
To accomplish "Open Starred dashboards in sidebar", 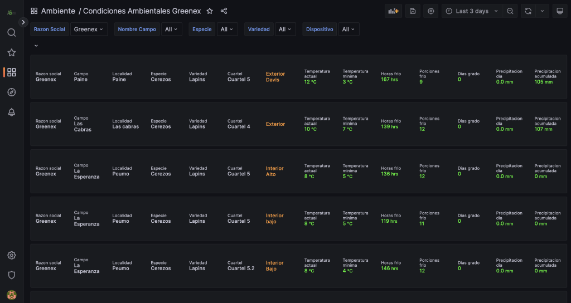I will [x=11, y=52].
